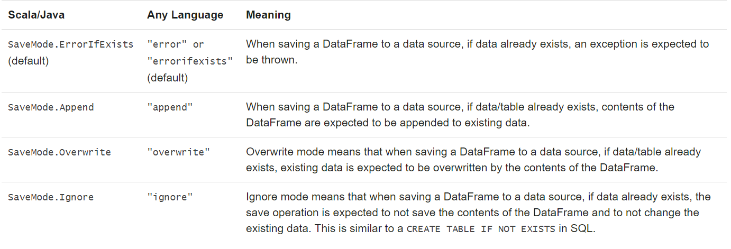Image resolution: width=731 pixels, height=249 pixels.
Task: Click the Append mode meaning description
Action: click(x=460, y=115)
